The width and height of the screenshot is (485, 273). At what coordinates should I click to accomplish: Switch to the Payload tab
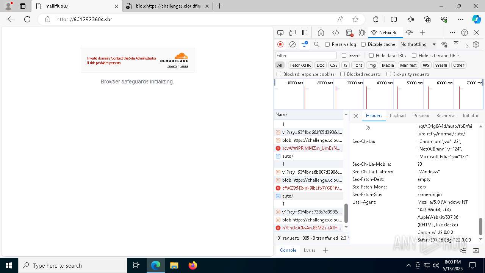point(397,116)
